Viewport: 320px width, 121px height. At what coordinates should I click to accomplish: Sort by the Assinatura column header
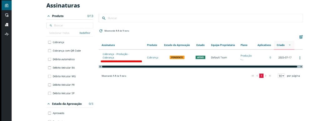click(x=108, y=45)
